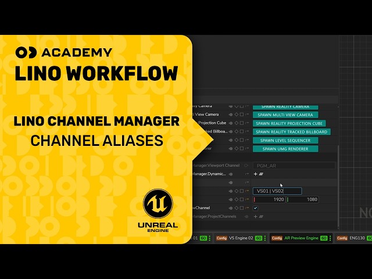Click the 60 fps badge on AR Preview Engine
Viewport: 372px width, 279px height.
[x=324, y=238]
